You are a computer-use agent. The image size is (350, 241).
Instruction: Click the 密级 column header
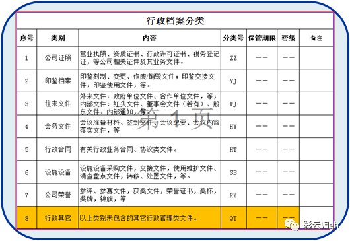[x=289, y=38]
